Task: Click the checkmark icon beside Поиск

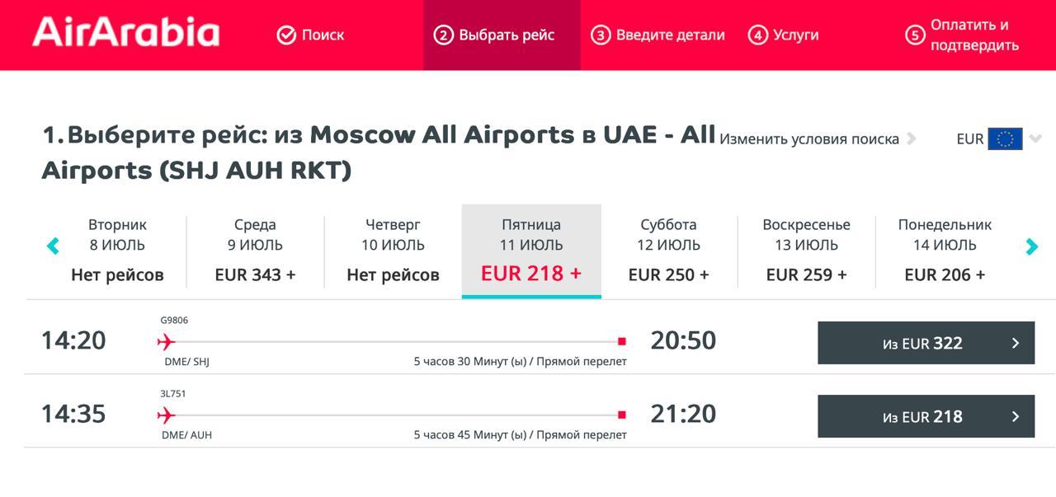Action: (286, 35)
